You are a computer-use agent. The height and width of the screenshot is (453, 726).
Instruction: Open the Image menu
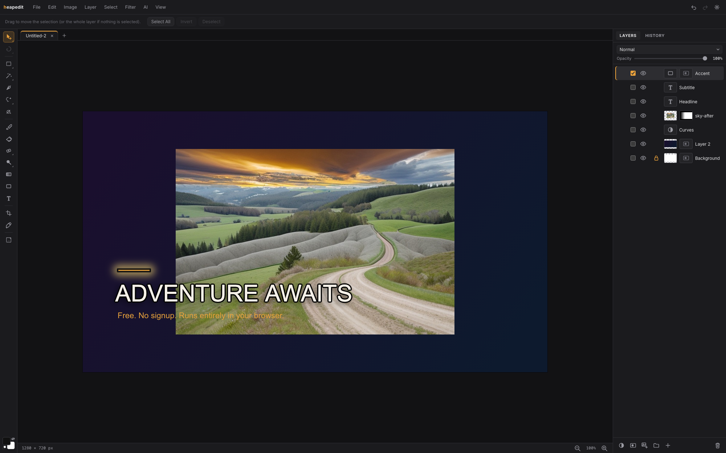[x=70, y=7]
